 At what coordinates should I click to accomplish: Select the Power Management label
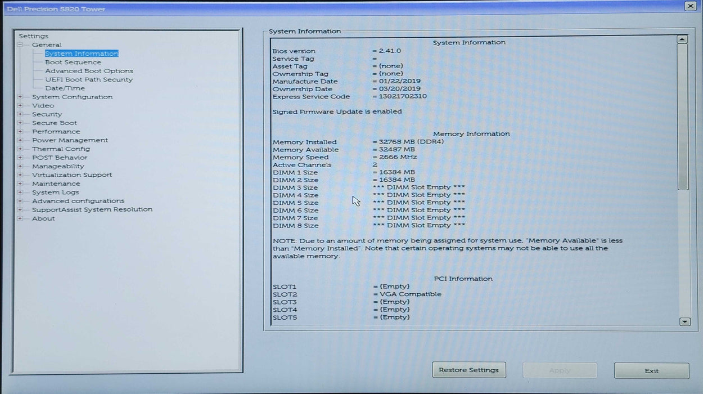[x=70, y=140]
